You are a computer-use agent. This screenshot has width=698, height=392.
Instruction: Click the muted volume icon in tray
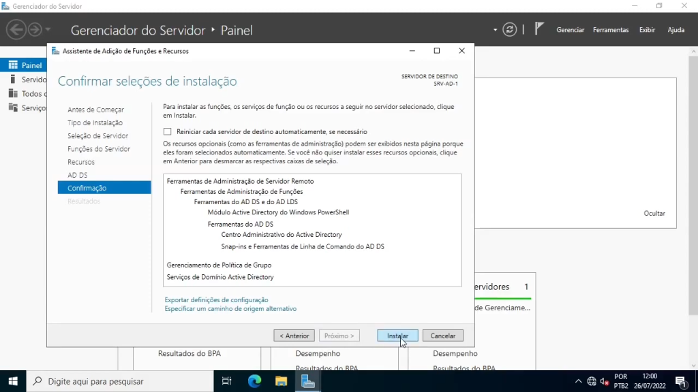(605, 381)
